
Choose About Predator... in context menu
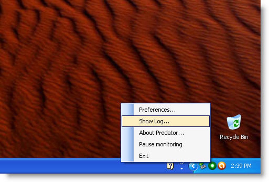pyautogui.click(x=166, y=133)
